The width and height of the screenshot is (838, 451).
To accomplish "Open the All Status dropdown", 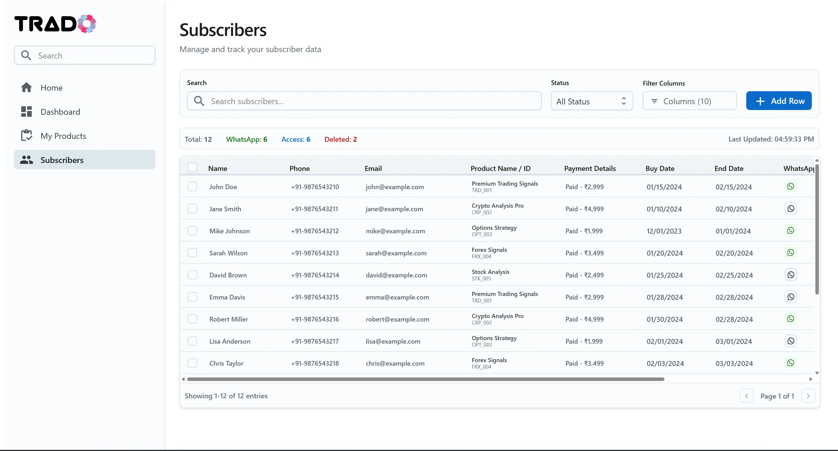I will tap(591, 101).
